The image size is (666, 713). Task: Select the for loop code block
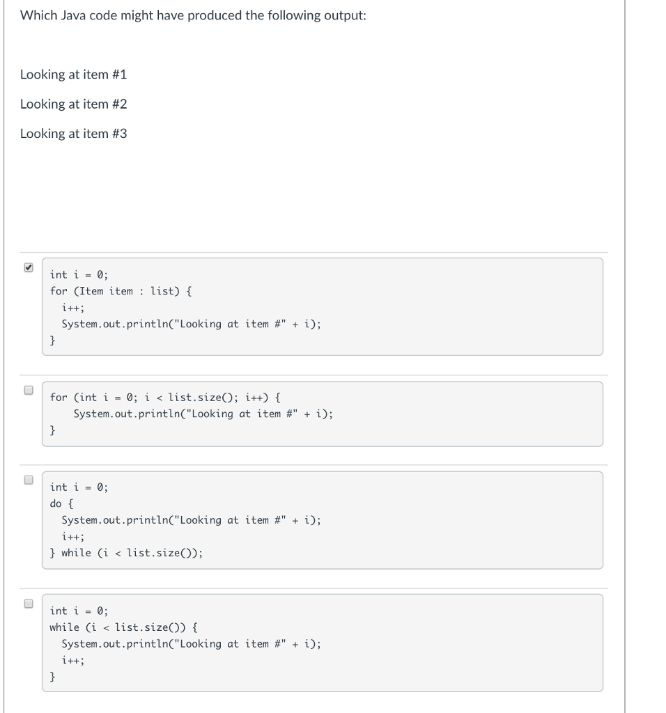click(x=323, y=414)
